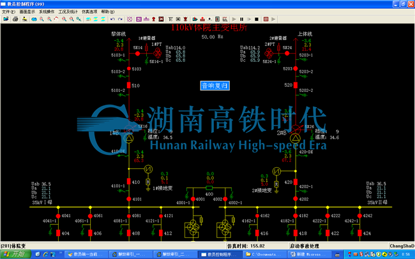Pause the simulation from the toolbar
Viewport: 415px width, 259px height.
[x=241, y=19]
